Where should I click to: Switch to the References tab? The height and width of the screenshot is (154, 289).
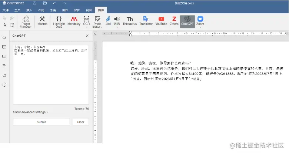coord(53,10)
